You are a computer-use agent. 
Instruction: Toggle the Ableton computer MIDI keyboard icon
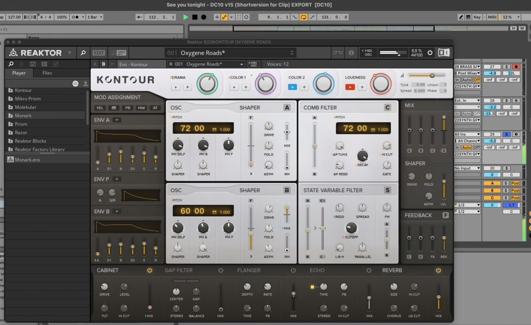click(x=468, y=17)
